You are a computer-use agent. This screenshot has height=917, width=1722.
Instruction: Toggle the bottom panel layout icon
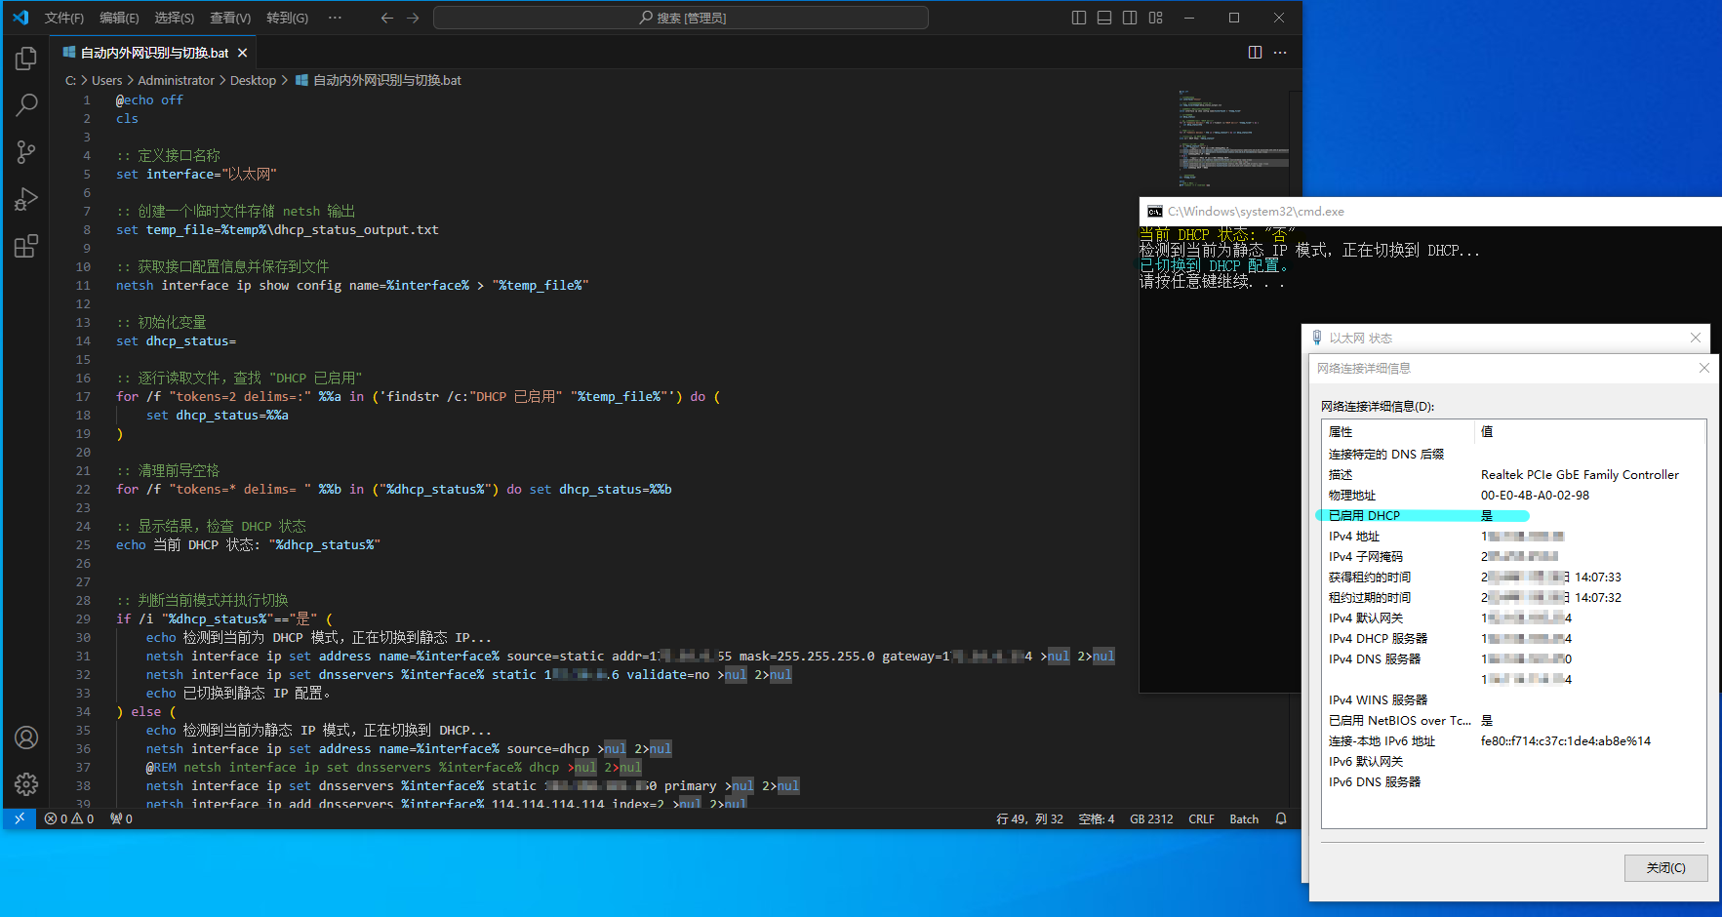click(1104, 18)
